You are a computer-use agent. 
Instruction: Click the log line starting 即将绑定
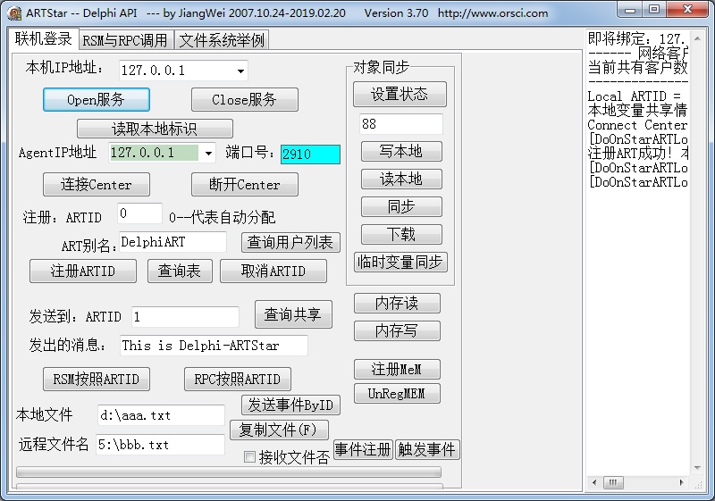[x=638, y=38]
